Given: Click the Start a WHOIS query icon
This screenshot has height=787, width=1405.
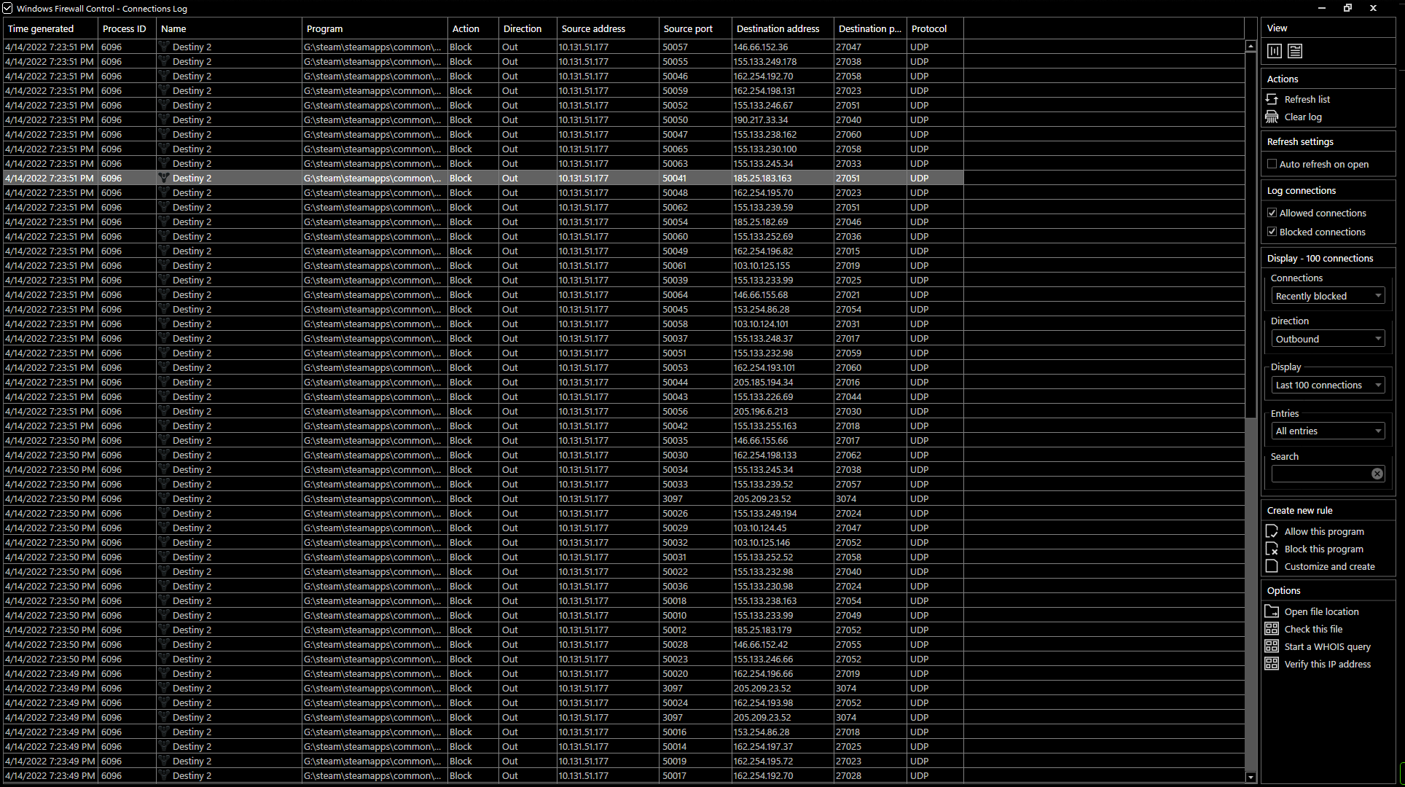Looking at the screenshot, I should click(x=1272, y=646).
